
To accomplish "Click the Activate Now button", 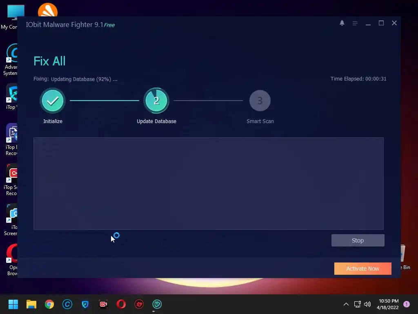I will click(x=362, y=269).
